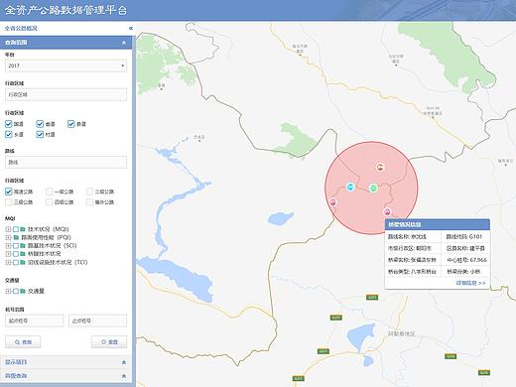This screenshot has height=387, width=516.
Task: Click the 路线 input field
Action: (65, 163)
